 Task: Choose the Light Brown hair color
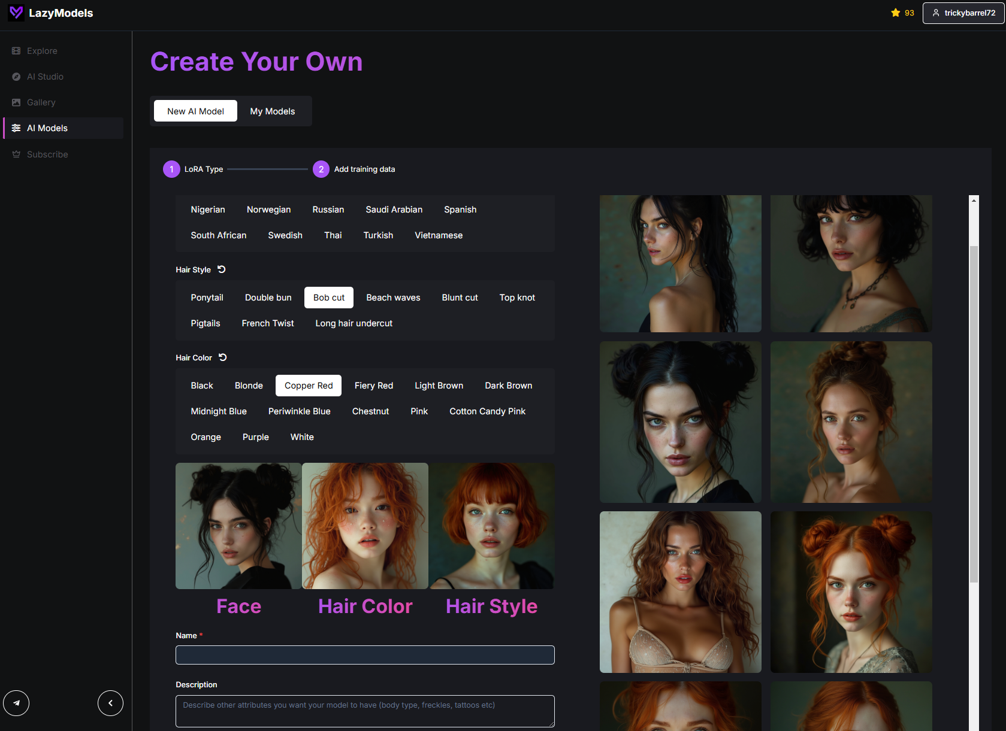tap(439, 386)
